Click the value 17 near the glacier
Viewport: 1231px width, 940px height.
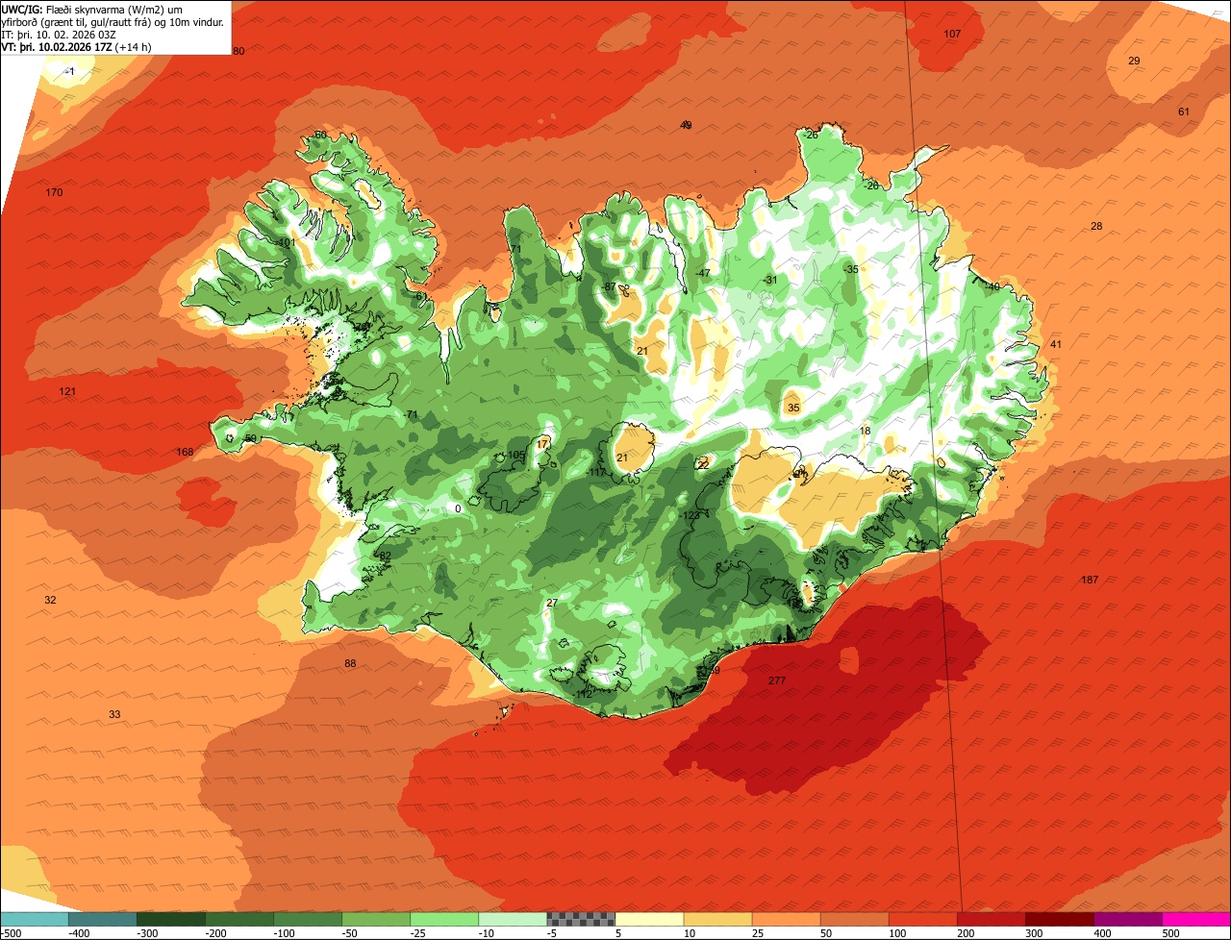click(543, 443)
